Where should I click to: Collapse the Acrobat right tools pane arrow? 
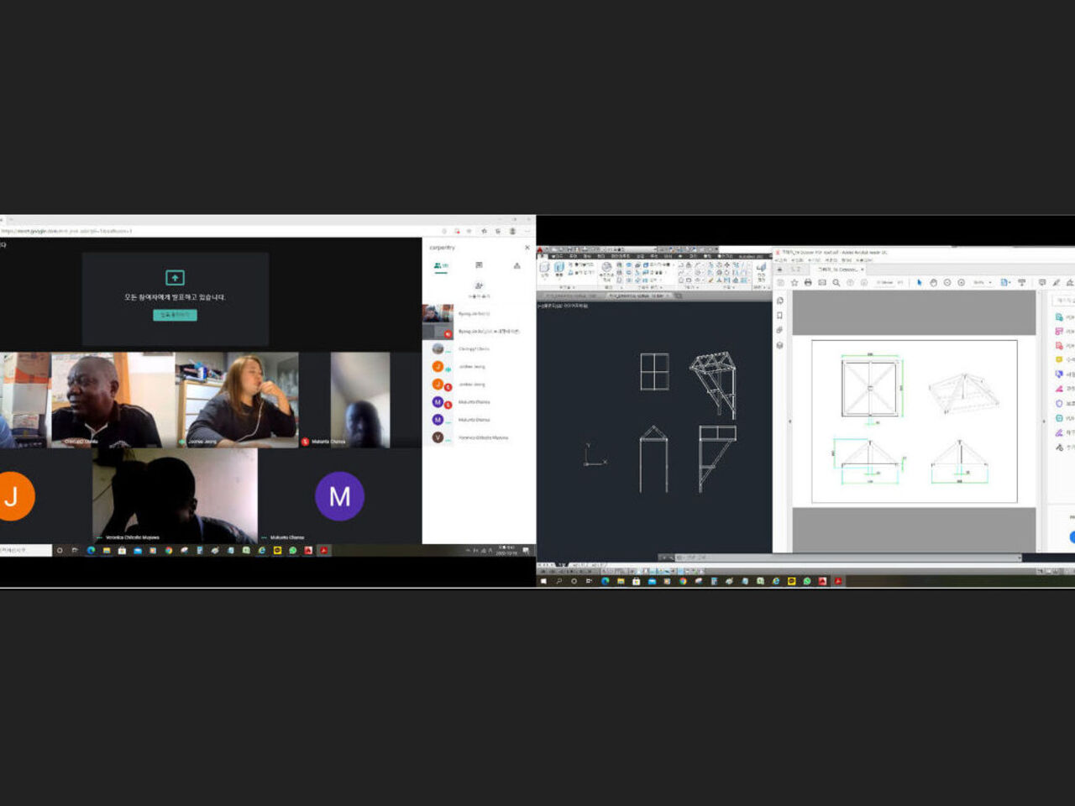[x=1044, y=421]
